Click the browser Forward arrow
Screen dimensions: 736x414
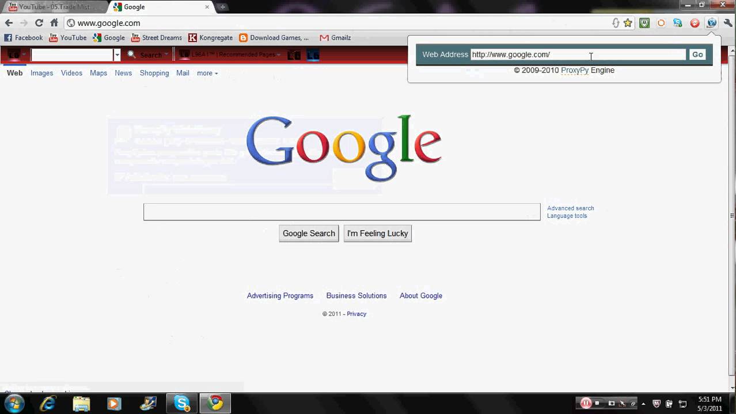[24, 23]
